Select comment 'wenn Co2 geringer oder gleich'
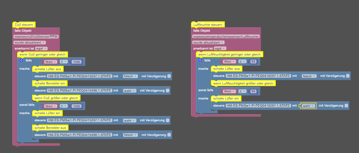This screenshot has height=153, width=359. point(43,54)
